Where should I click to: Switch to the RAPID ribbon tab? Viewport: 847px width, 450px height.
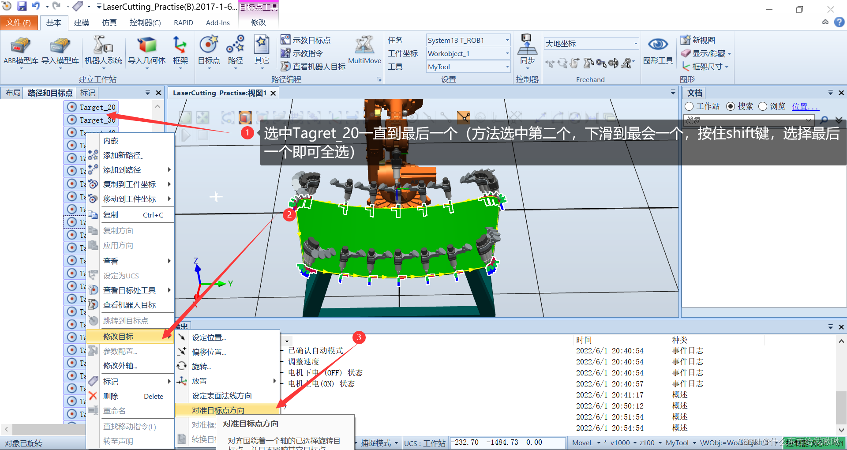point(184,22)
